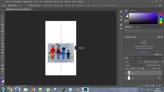Switch Libraries to list view

(x=161, y=37)
